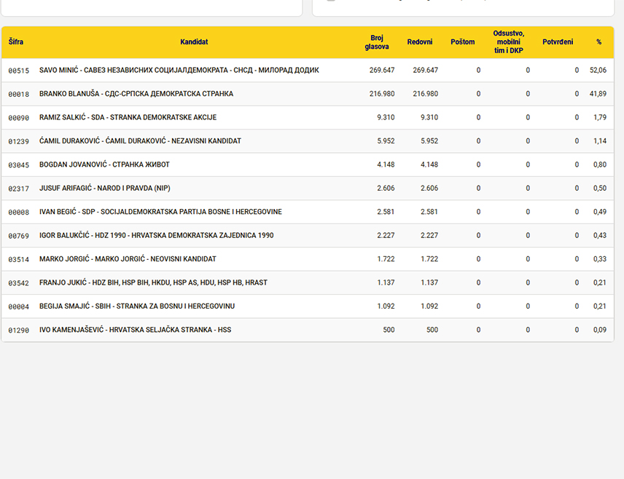Click the Odsustvo, mobilni tim i DKP header
The image size is (624, 479).
[x=509, y=41]
